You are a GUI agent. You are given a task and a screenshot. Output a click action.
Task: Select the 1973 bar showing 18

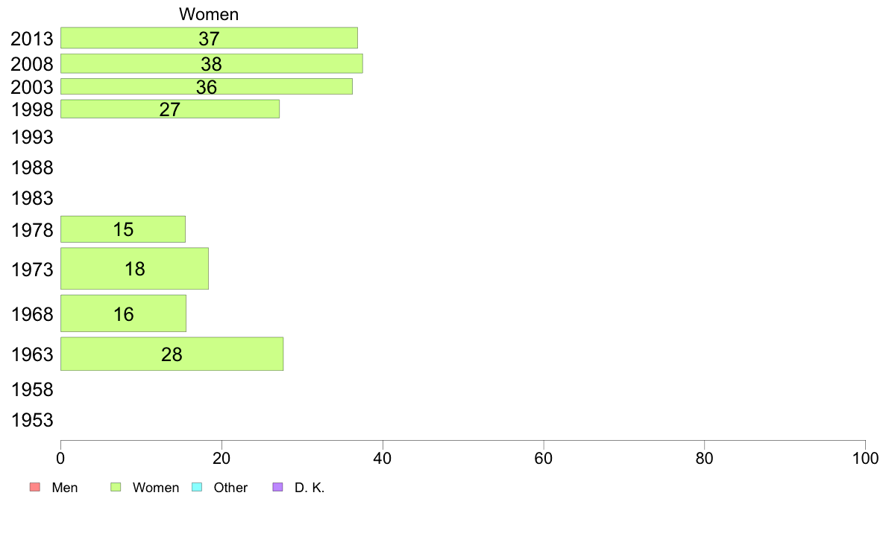click(x=134, y=269)
